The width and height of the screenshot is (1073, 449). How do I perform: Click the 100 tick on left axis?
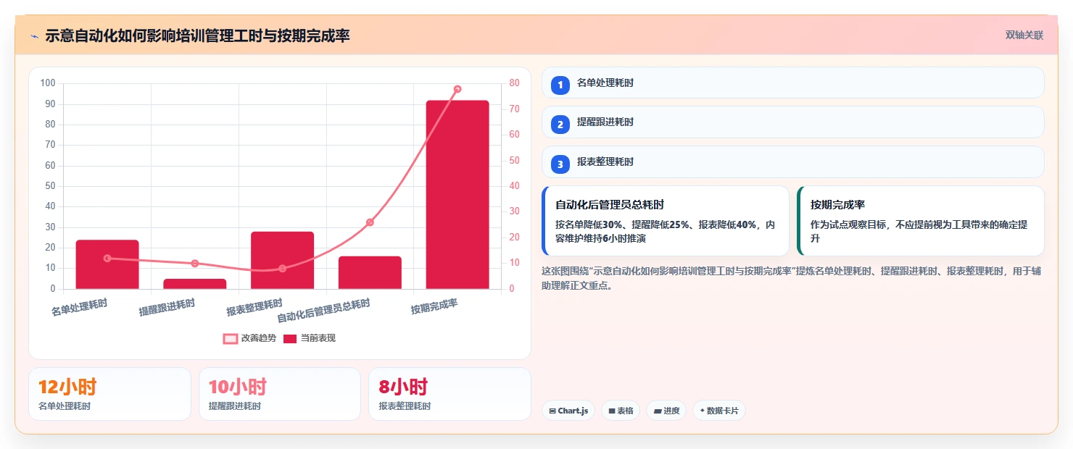pos(48,83)
